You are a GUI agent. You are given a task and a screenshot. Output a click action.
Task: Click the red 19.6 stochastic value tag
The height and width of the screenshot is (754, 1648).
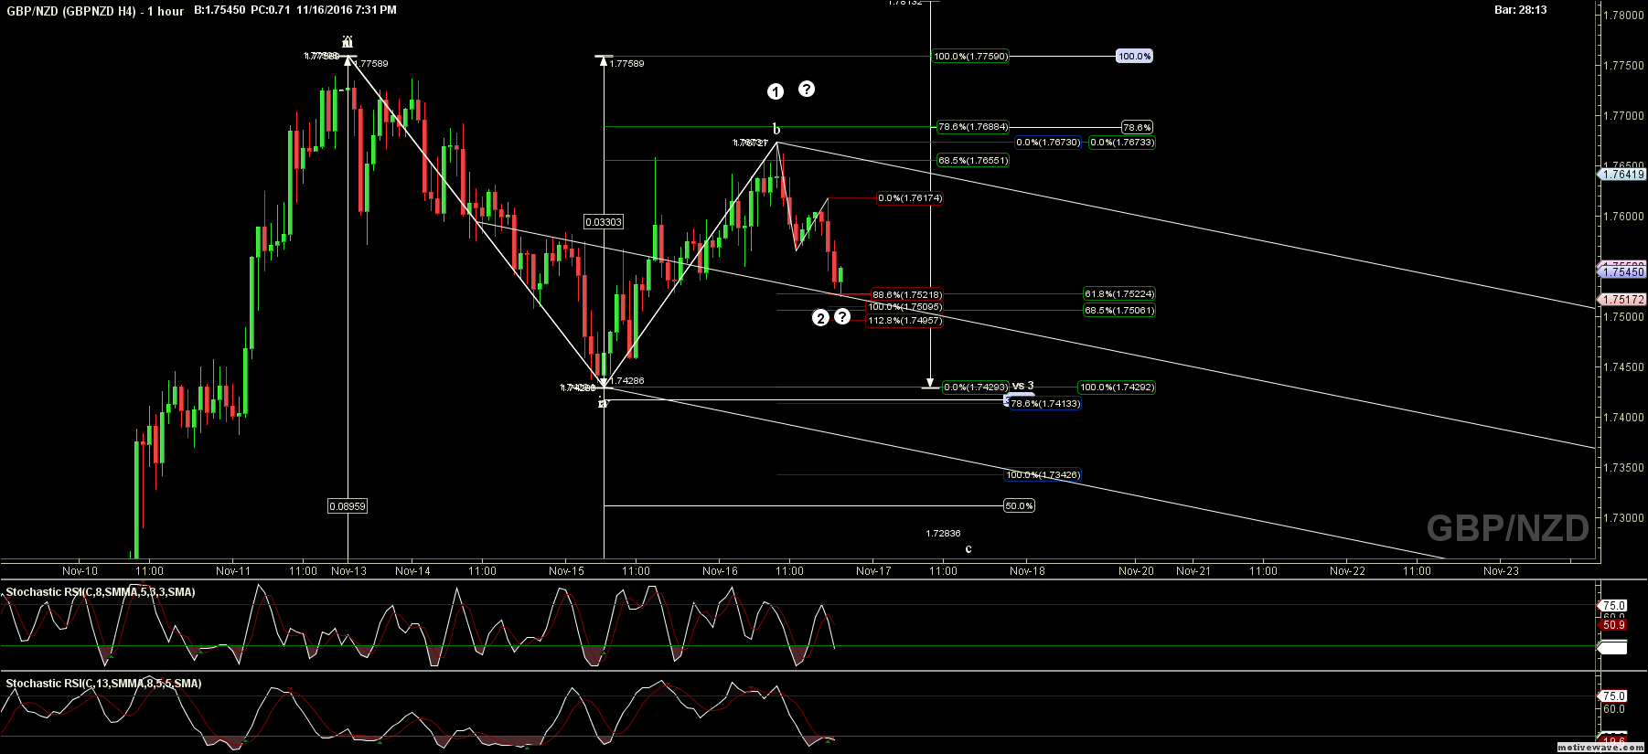click(x=1613, y=740)
